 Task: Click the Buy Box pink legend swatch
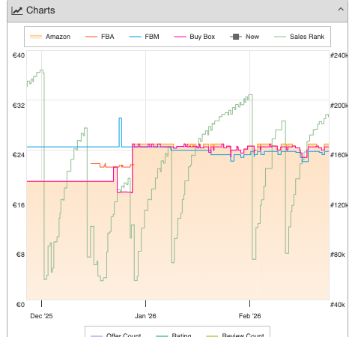180,37
